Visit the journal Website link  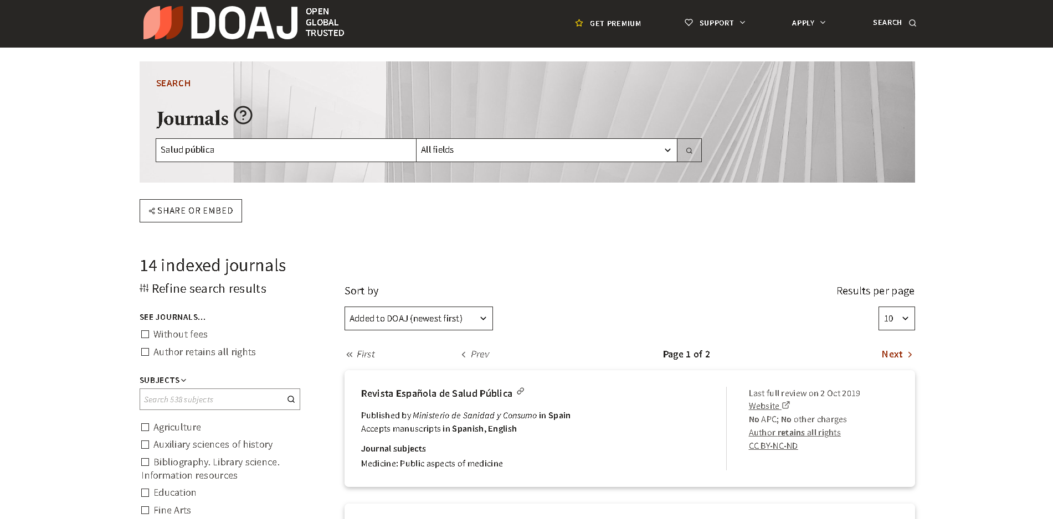[x=764, y=406]
